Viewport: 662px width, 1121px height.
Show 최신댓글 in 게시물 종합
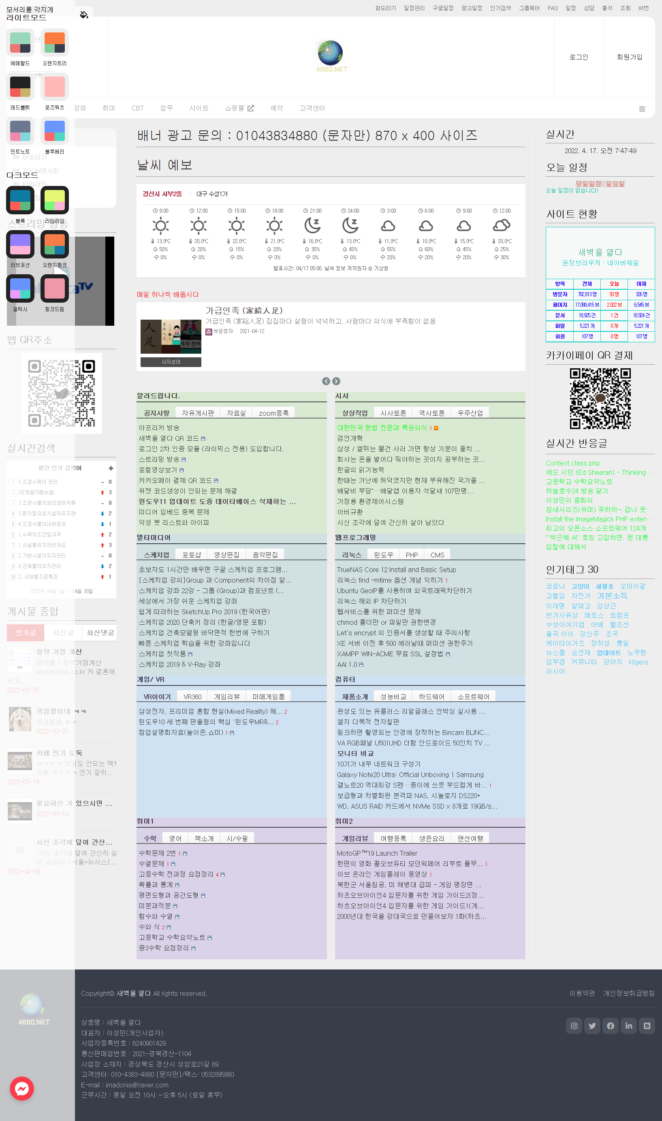click(100, 632)
